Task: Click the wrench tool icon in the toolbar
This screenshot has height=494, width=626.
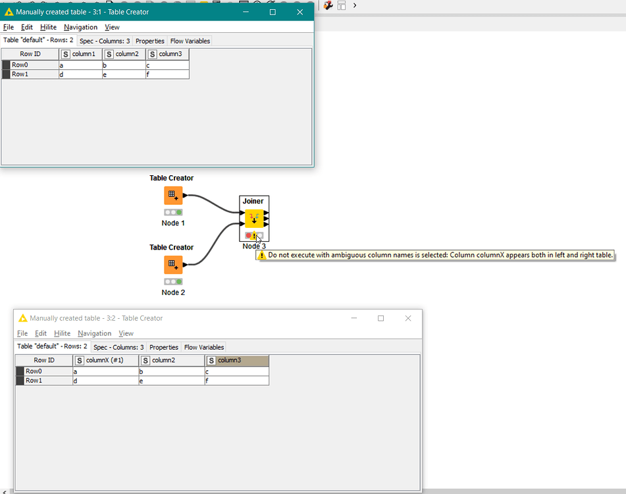Action: coord(328,5)
